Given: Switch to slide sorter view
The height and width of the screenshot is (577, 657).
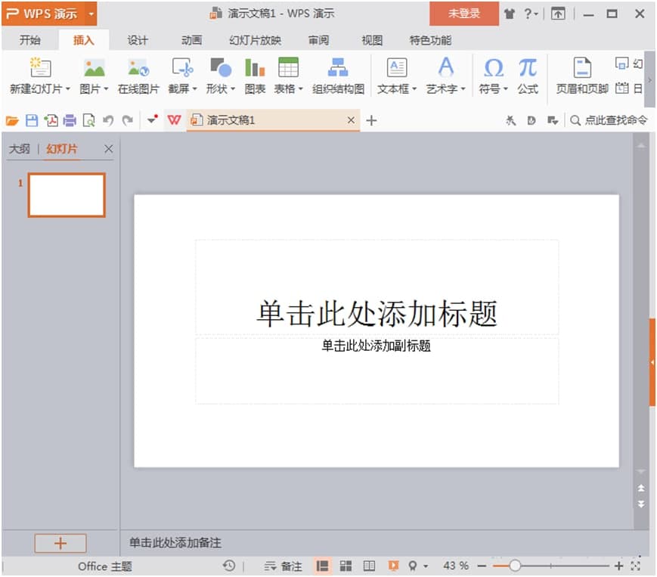Looking at the screenshot, I should 346,565.
